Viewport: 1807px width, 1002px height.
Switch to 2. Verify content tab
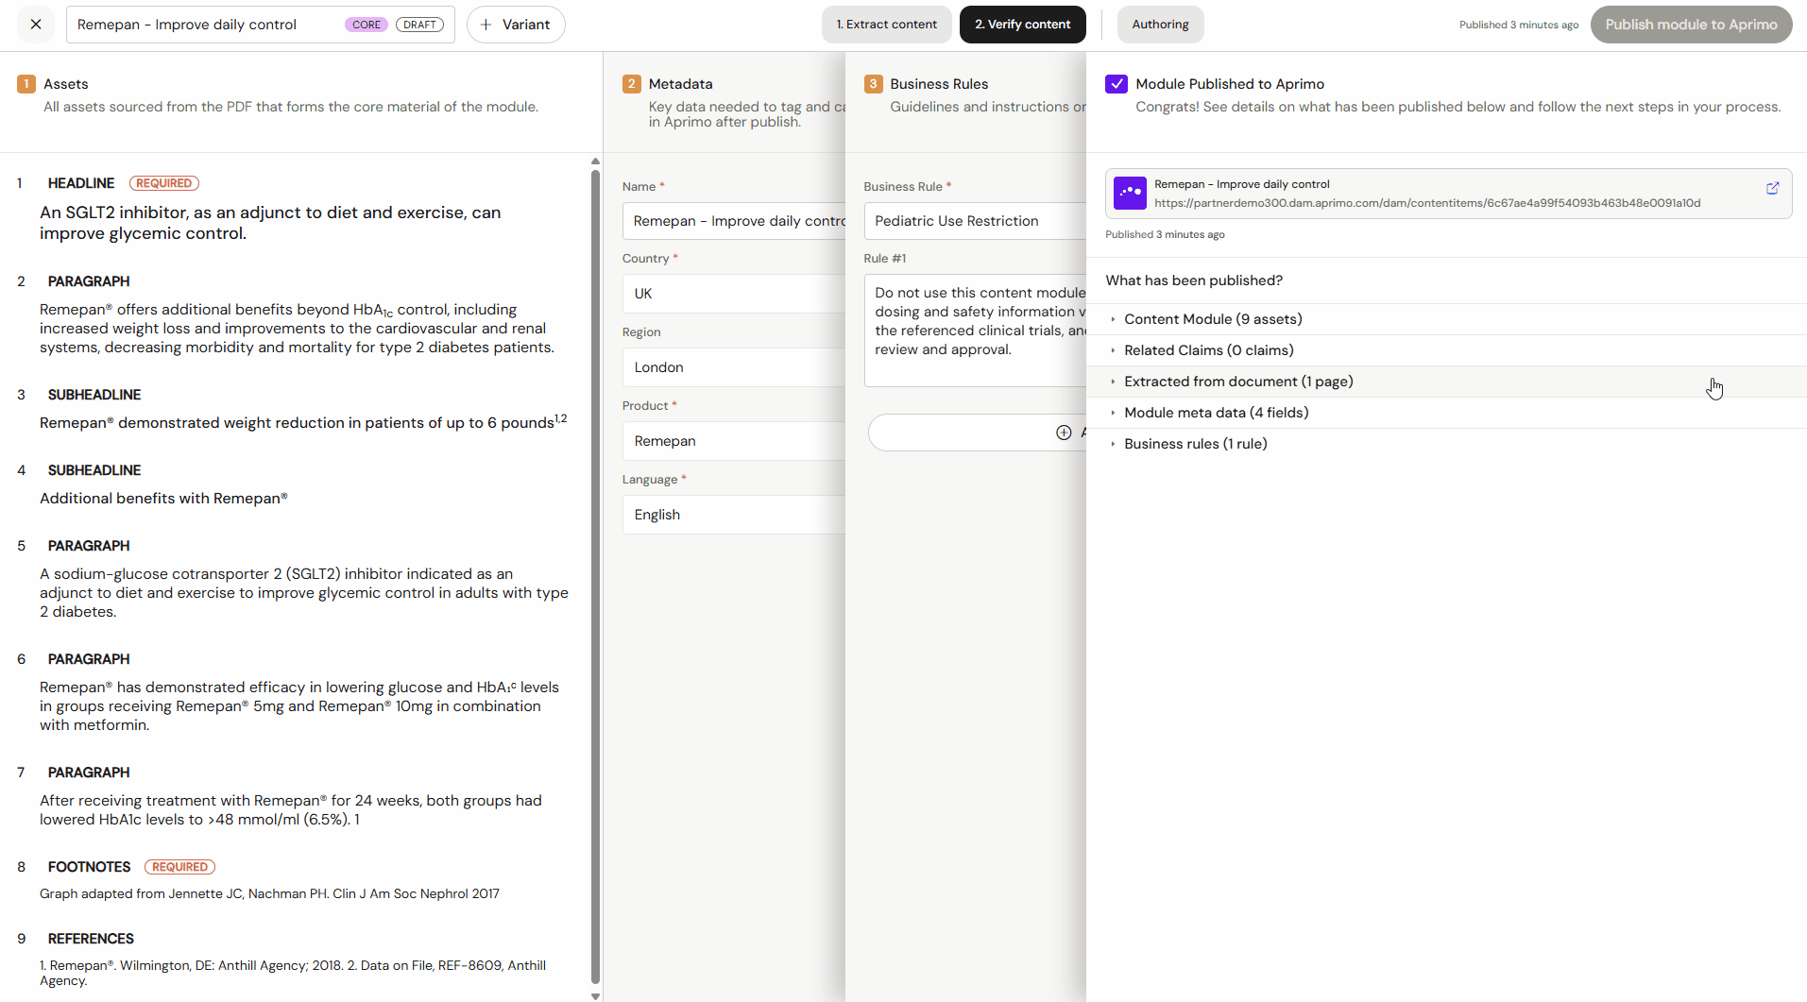[x=1023, y=25]
